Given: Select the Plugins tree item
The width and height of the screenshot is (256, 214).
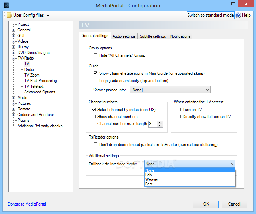Looking at the screenshot, I should click(24, 120).
